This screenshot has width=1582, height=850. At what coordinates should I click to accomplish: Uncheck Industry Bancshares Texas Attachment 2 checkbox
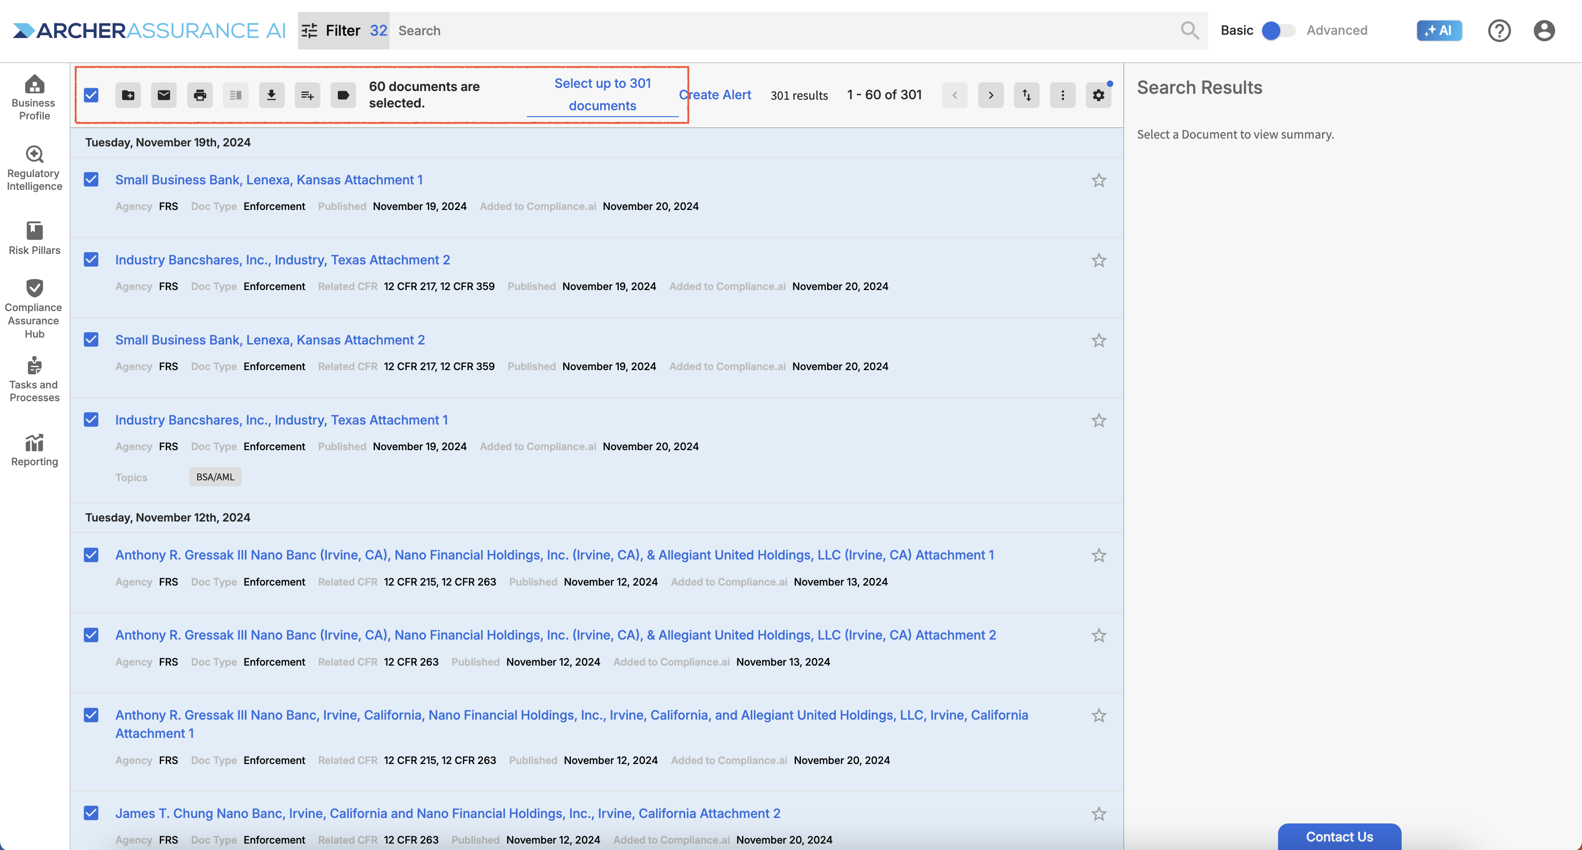(92, 259)
